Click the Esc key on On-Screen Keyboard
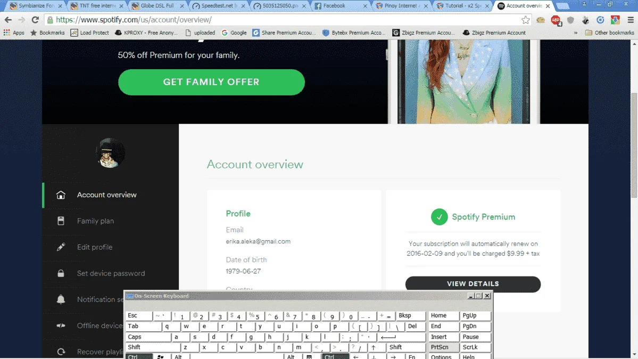 139,316
